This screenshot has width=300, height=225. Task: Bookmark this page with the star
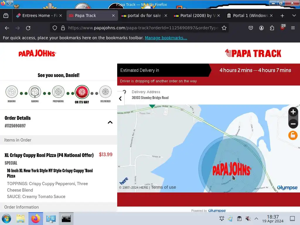[224, 28]
